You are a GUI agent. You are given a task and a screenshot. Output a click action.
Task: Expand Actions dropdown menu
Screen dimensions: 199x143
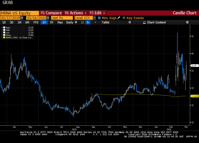pyautogui.click(x=85, y=13)
